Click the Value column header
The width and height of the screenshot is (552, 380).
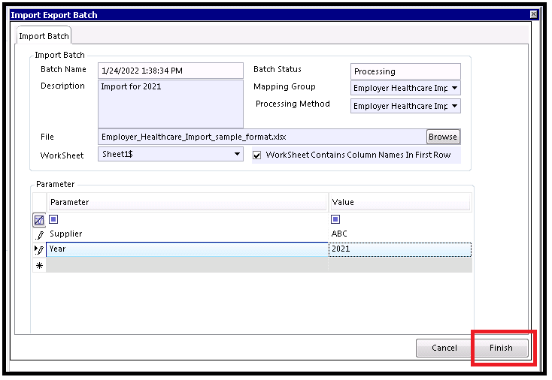pos(400,202)
